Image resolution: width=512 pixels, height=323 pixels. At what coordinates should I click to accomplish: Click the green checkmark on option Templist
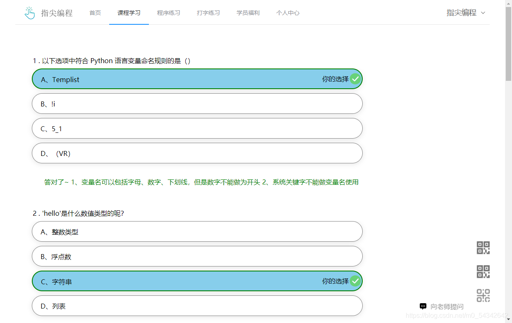355,79
